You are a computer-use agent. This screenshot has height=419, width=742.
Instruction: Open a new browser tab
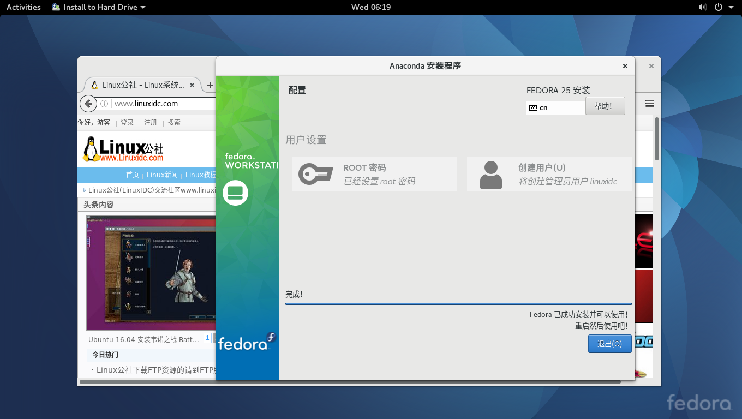click(x=210, y=85)
